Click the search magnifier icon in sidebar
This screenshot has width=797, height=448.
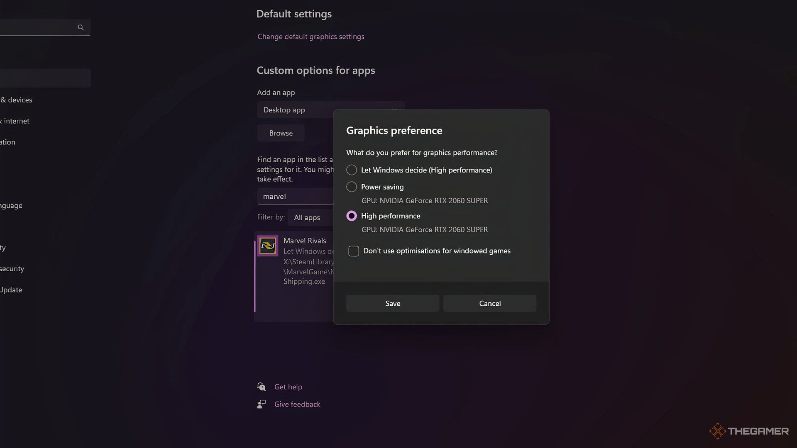point(81,27)
